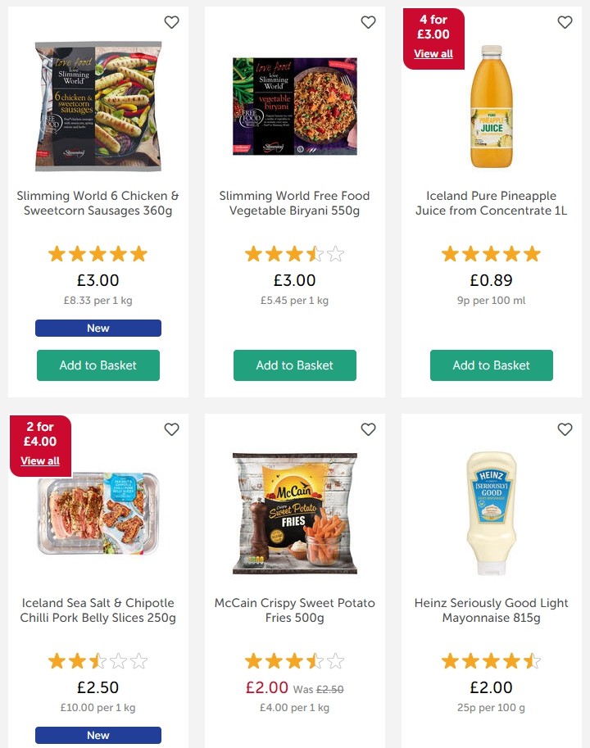Click the McCain Crispy Sweet Potato Fries title
Screen dimensions: 590x748
[x=294, y=610]
